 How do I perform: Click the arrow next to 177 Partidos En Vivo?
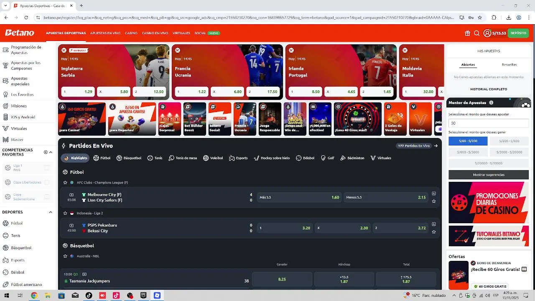pos(436,146)
